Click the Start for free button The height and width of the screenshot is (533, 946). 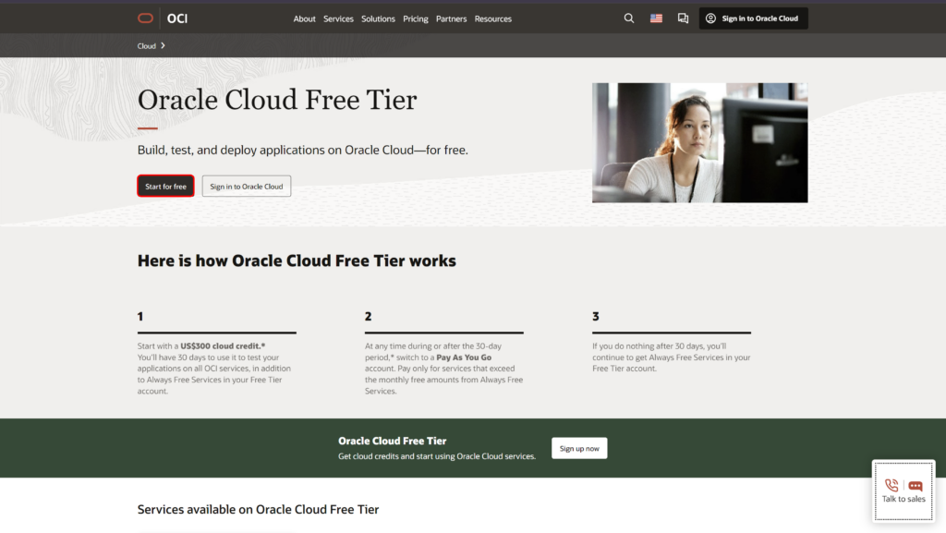tap(165, 186)
